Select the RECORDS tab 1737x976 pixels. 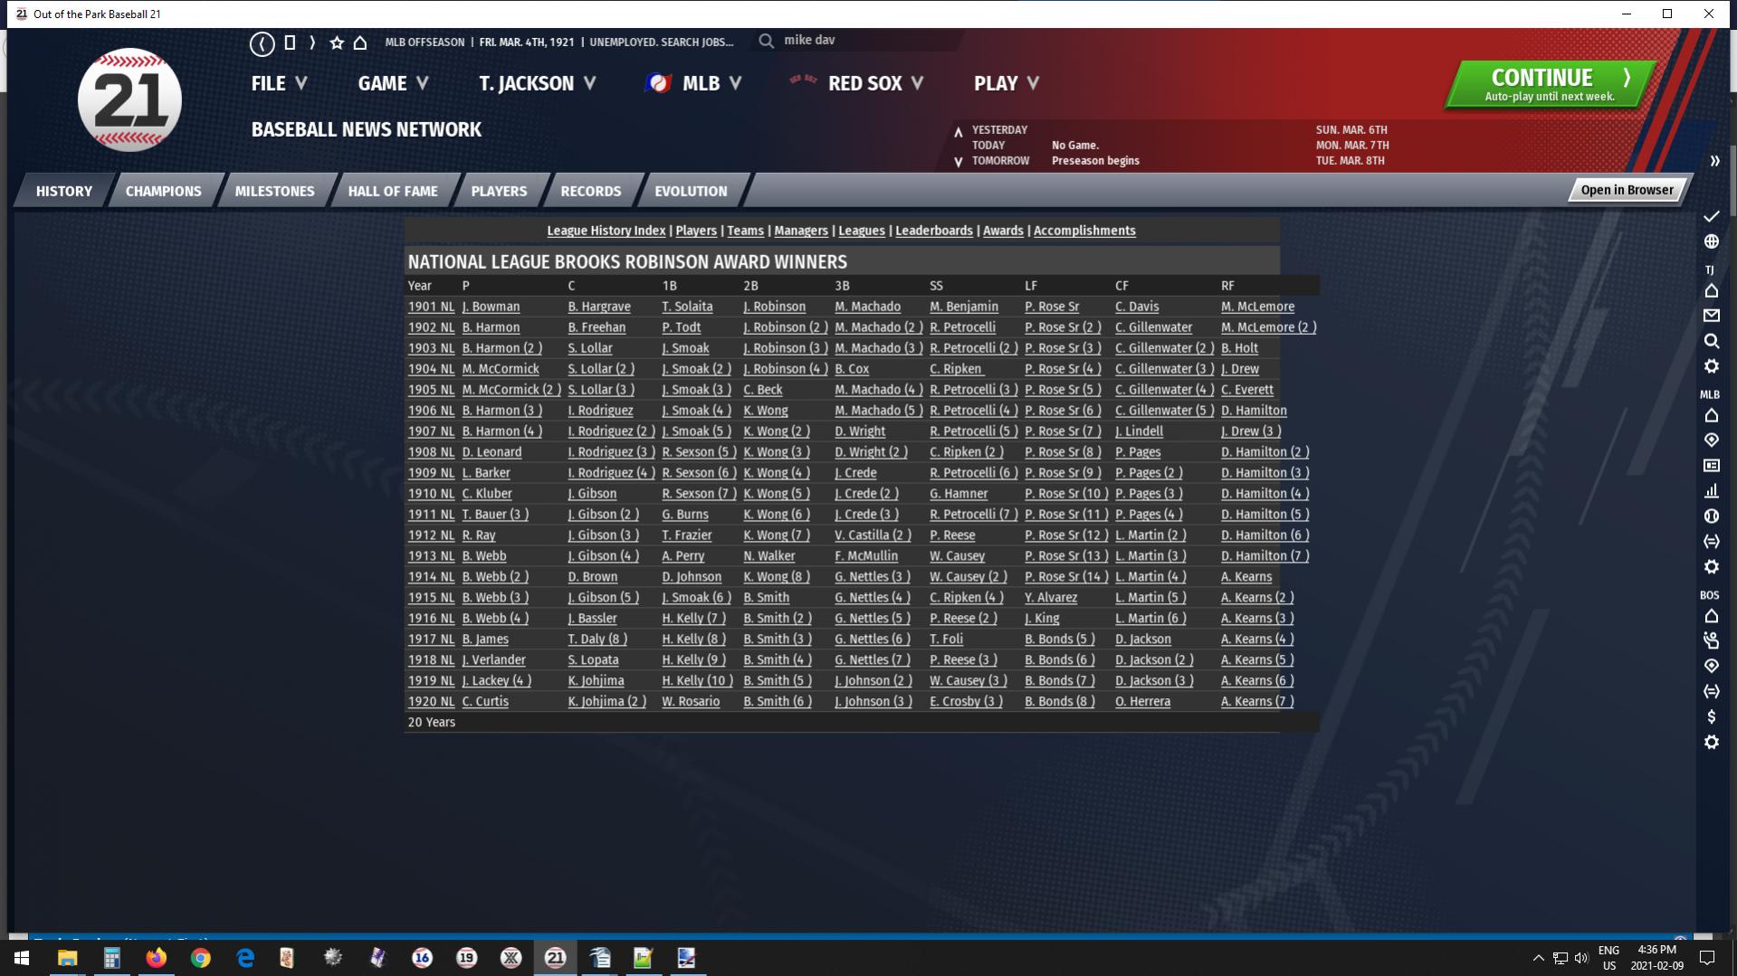[590, 191]
